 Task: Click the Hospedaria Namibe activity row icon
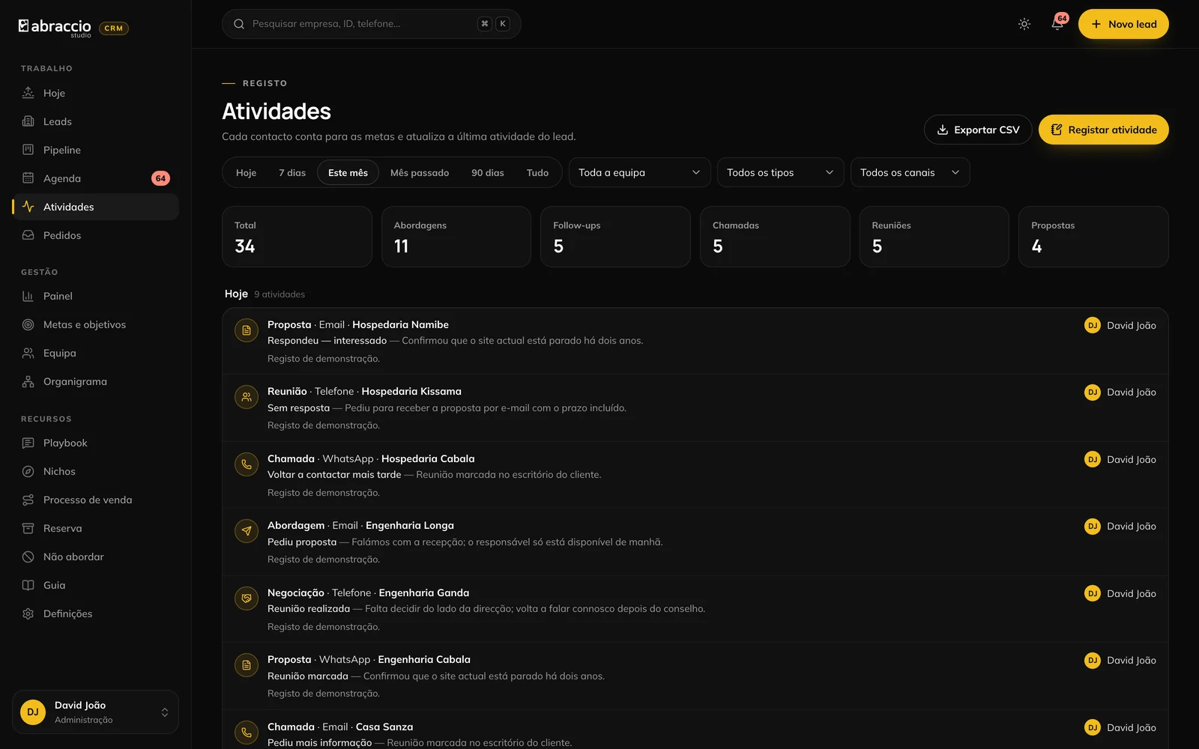tap(247, 330)
